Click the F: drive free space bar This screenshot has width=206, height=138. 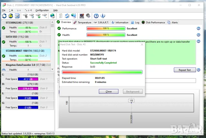tap(28, 98)
